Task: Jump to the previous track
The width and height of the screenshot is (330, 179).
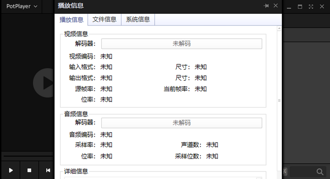Action: pos(48,170)
